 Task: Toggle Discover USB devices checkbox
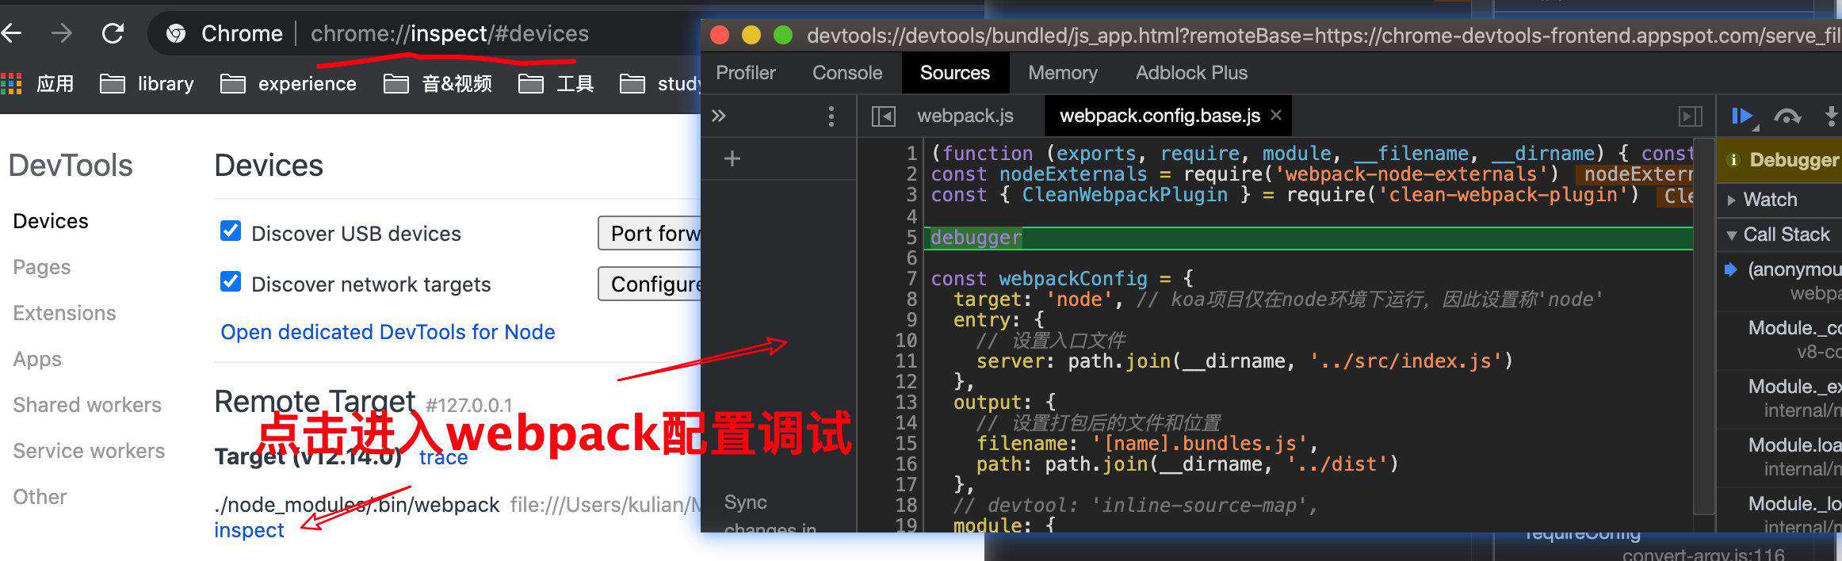[x=231, y=231]
